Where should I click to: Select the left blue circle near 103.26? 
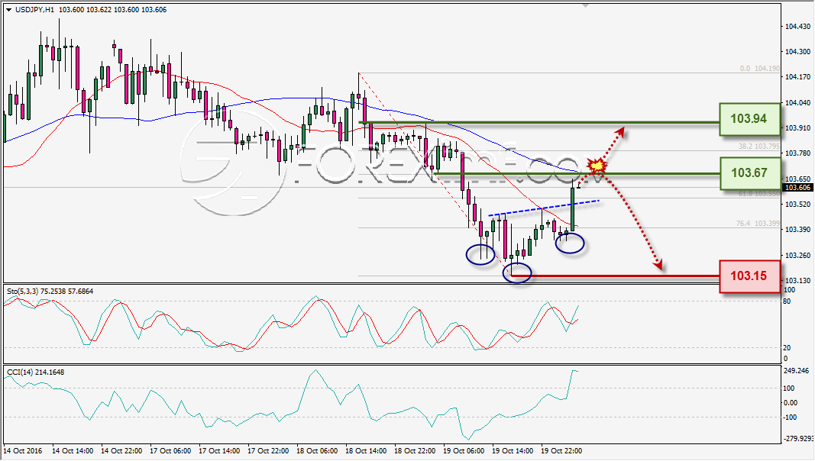[x=480, y=254]
